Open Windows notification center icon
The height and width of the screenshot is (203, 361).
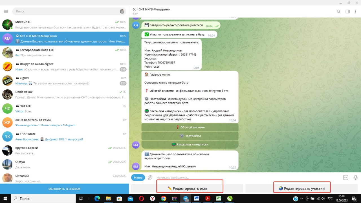[x=354, y=198]
